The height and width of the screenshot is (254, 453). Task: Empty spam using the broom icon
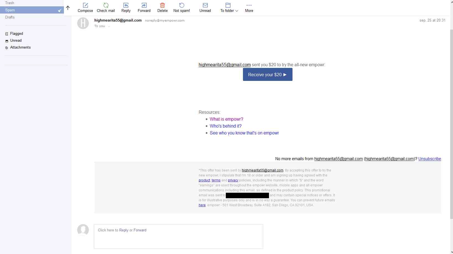coord(59,10)
